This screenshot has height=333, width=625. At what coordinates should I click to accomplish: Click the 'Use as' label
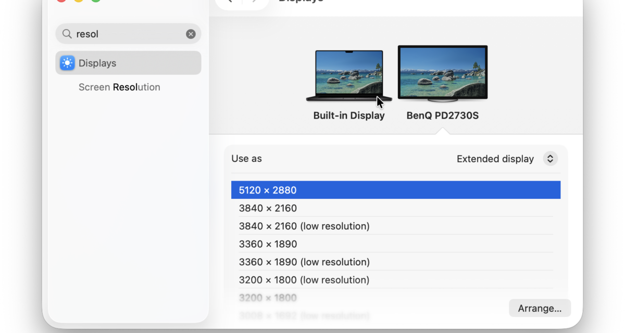(x=247, y=159)
